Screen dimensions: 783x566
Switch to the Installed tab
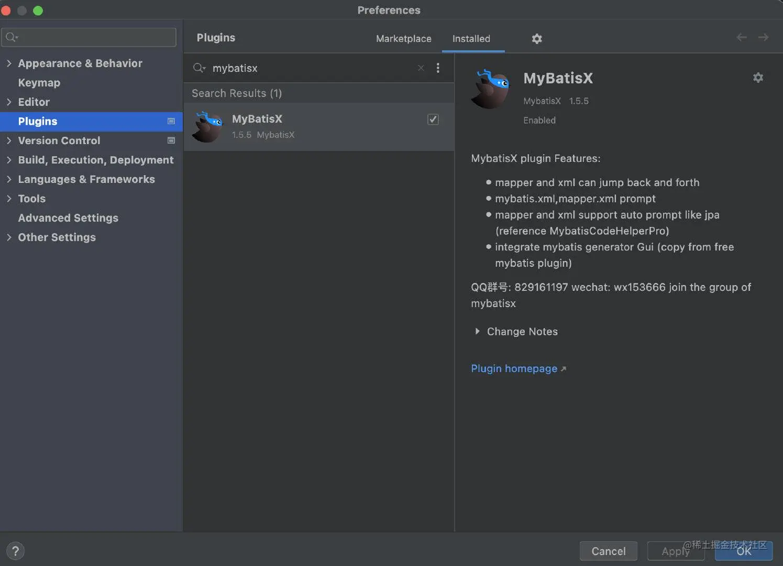point(471,39)
